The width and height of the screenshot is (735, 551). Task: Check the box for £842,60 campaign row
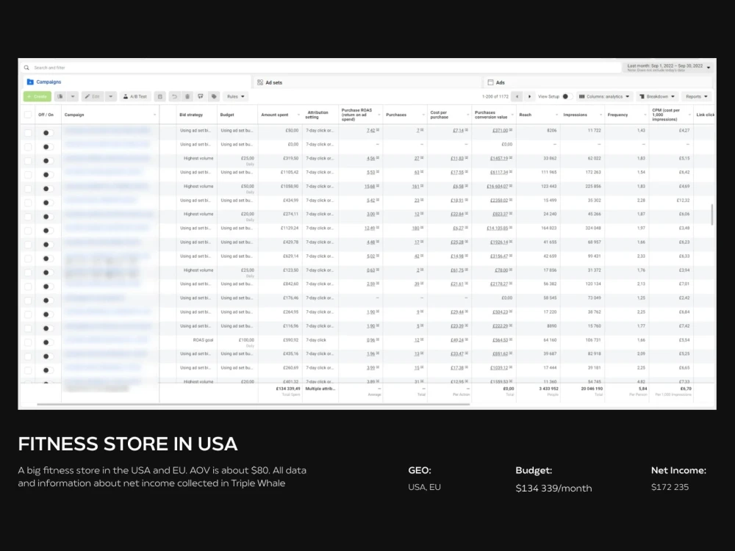point(28,287)
